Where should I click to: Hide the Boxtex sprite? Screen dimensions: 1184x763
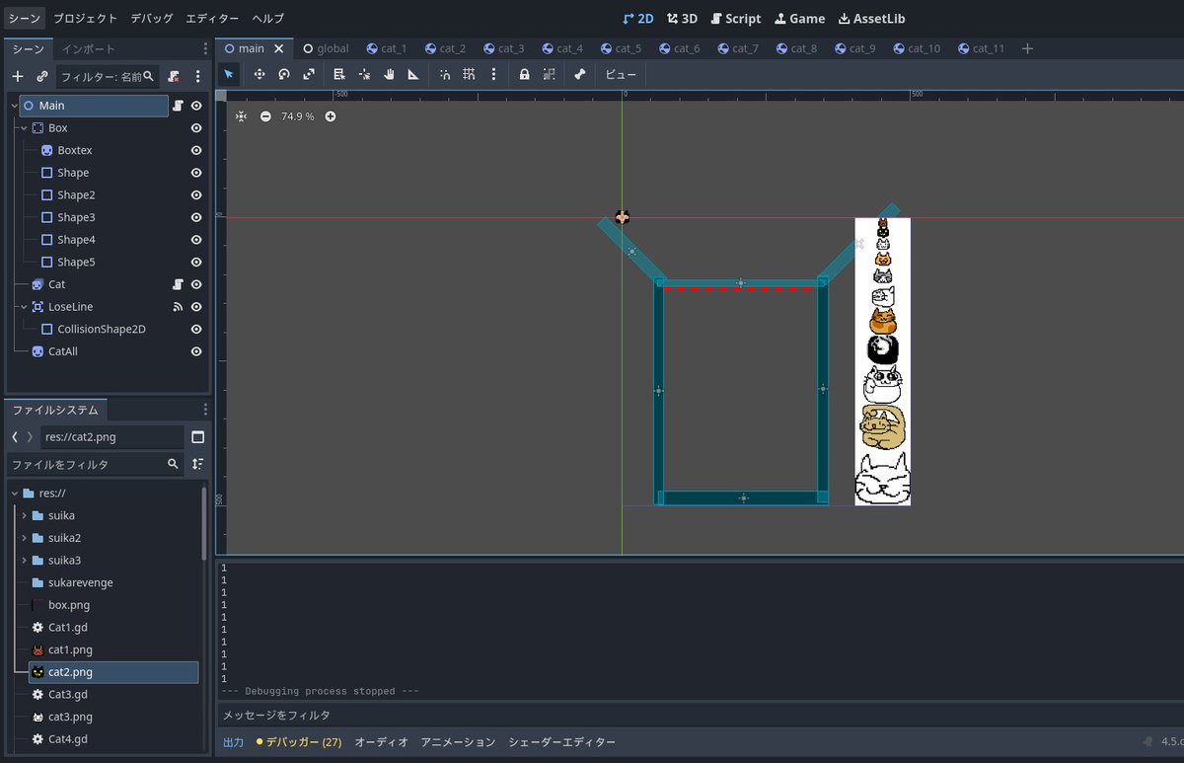[x=196, y=150]
